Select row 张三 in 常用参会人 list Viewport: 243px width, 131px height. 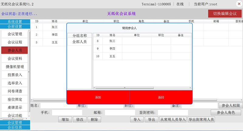click(112, 41)
